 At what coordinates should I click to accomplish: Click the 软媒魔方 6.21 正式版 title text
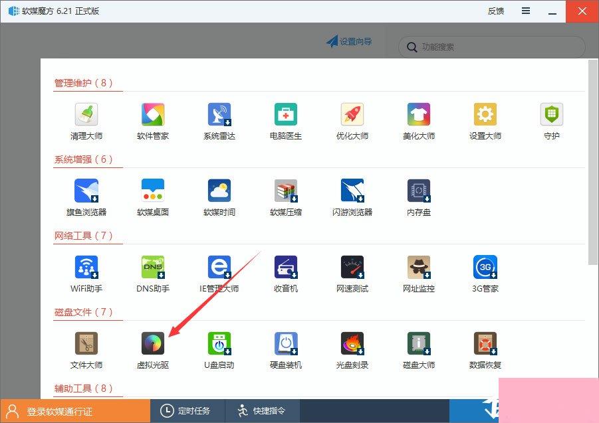pos(60,11)
